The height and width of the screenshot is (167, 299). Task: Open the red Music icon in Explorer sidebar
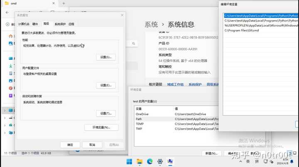[11, 88]
